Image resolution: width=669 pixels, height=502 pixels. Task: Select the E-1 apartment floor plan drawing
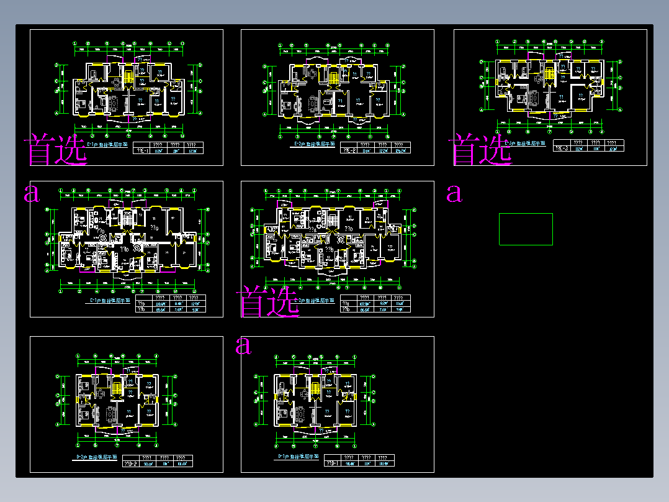129,90
